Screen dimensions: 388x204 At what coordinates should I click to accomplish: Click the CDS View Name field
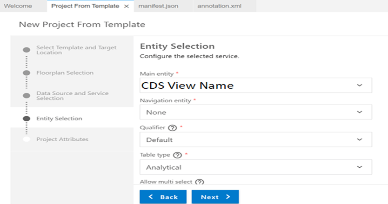[255, 86]
